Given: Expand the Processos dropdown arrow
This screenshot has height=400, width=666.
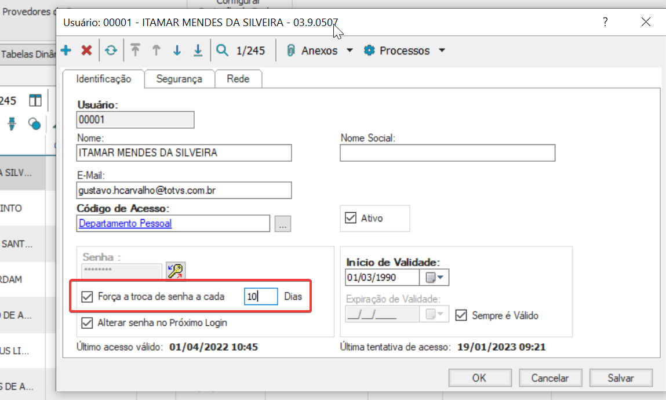Looking at the screenshot, I should click(x=442, y=50).
